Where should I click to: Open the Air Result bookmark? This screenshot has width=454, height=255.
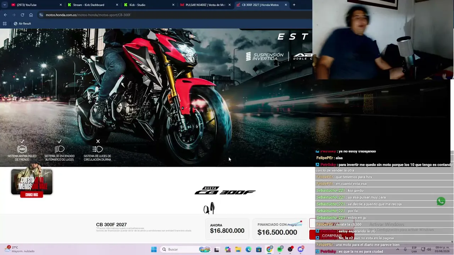tap(22, 23)
